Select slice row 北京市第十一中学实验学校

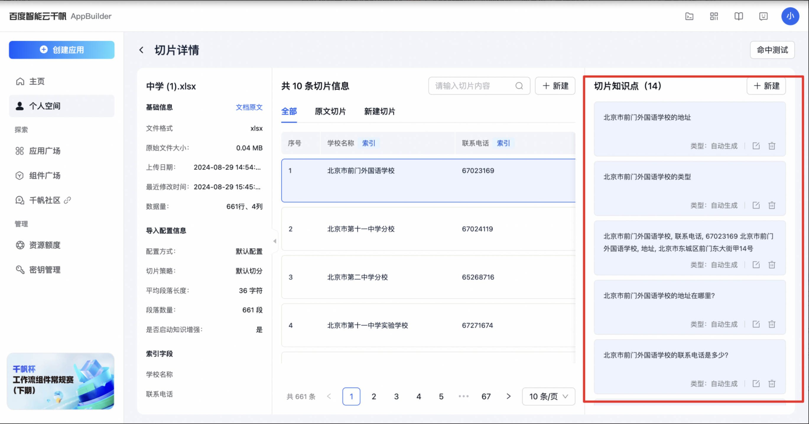(x=428, y=325)
